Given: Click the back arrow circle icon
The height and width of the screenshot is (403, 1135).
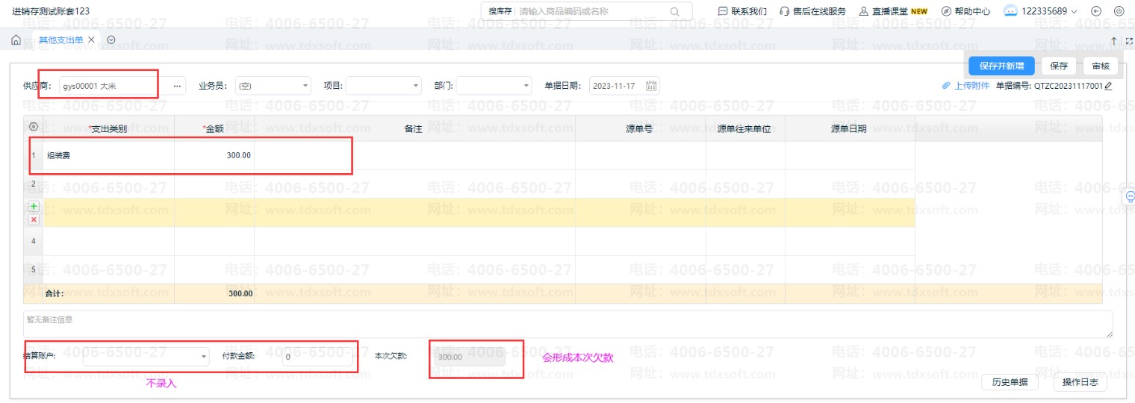Looking at the screenshot, I should [1096, 11].
